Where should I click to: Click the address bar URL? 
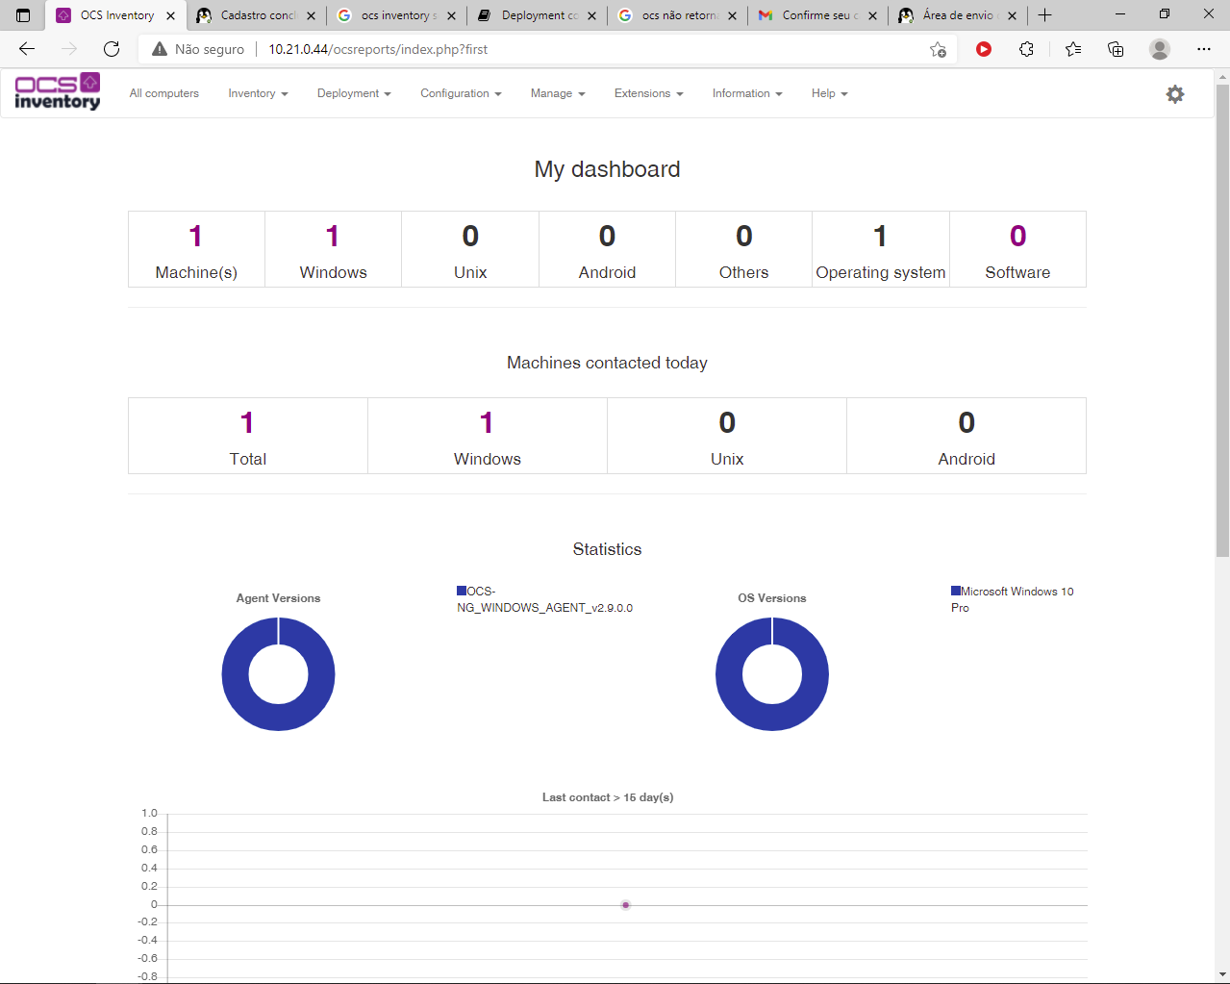378,49
